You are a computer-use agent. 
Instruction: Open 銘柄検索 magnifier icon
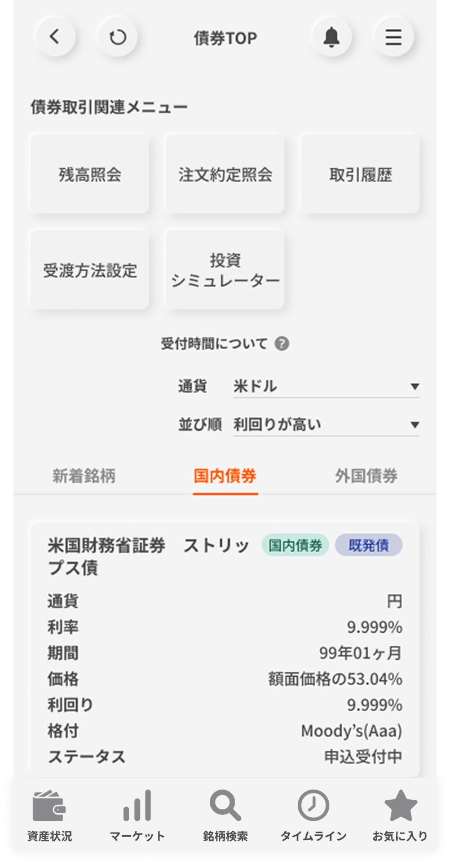point(225,806)
